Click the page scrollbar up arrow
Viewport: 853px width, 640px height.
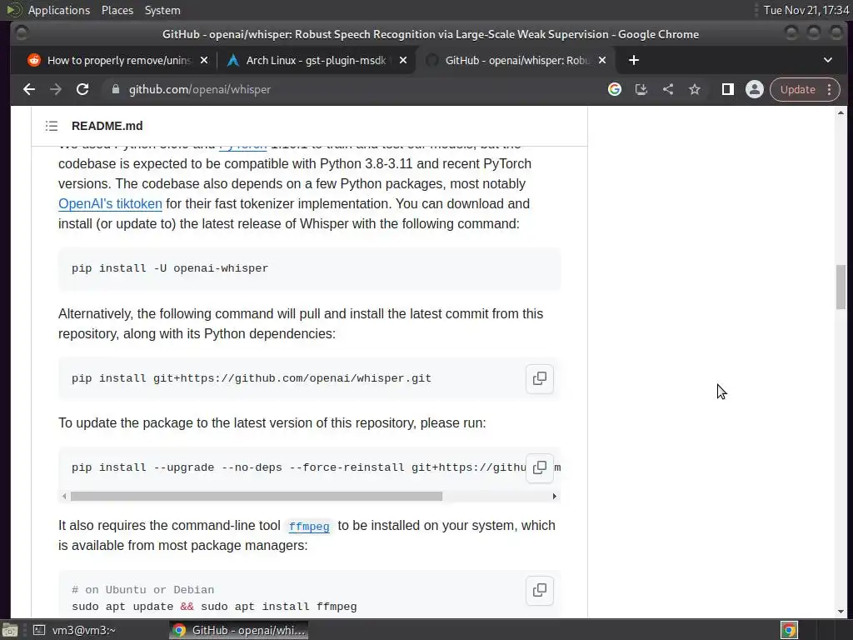point(841,113)
